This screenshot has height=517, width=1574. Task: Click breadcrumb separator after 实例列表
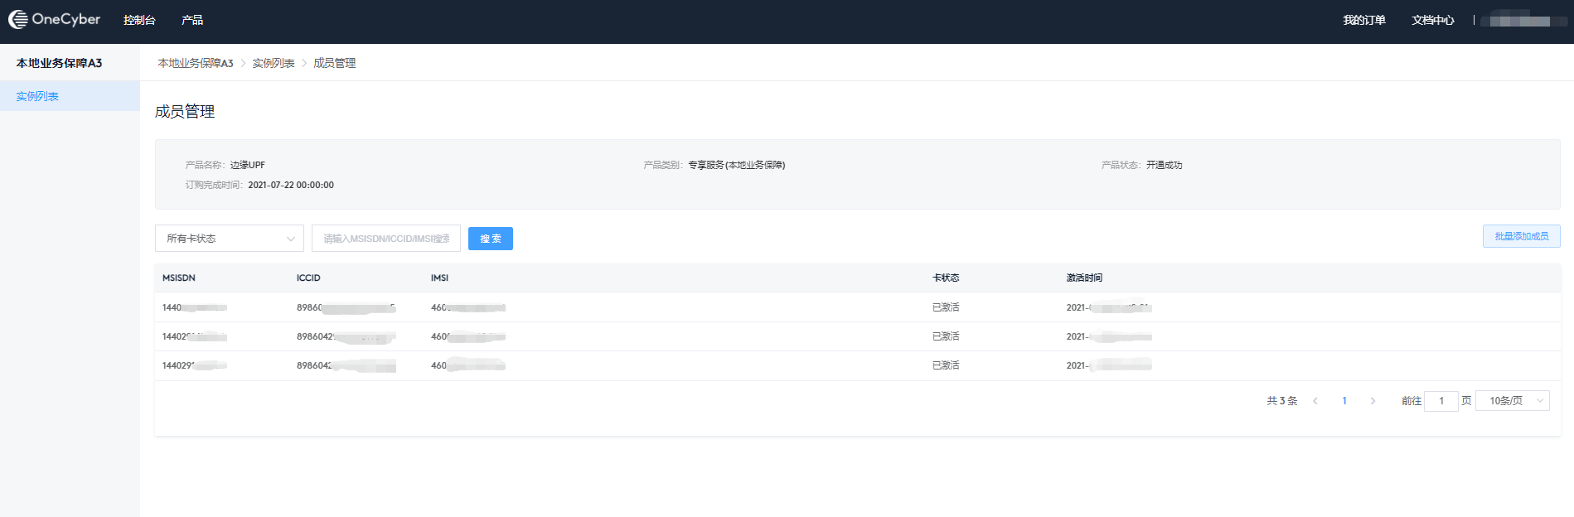(304, 64)
